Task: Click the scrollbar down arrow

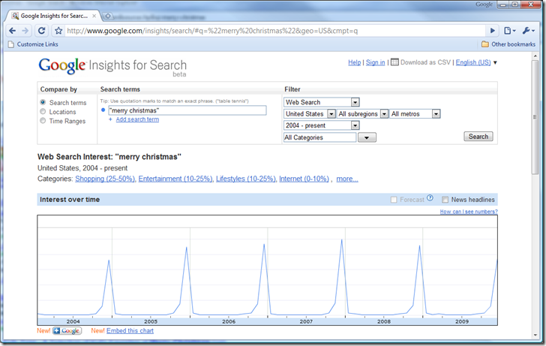Action: point(535,335)
